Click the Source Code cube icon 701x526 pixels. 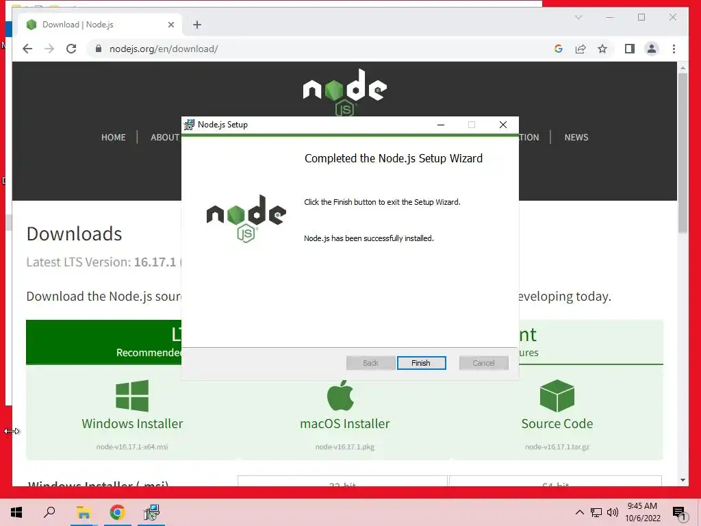pos(557,395)
